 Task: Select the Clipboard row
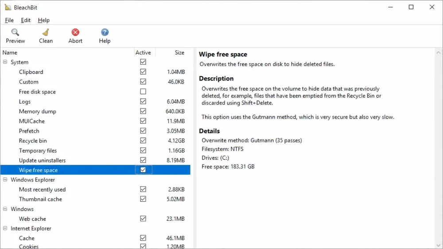pos(95,72)
